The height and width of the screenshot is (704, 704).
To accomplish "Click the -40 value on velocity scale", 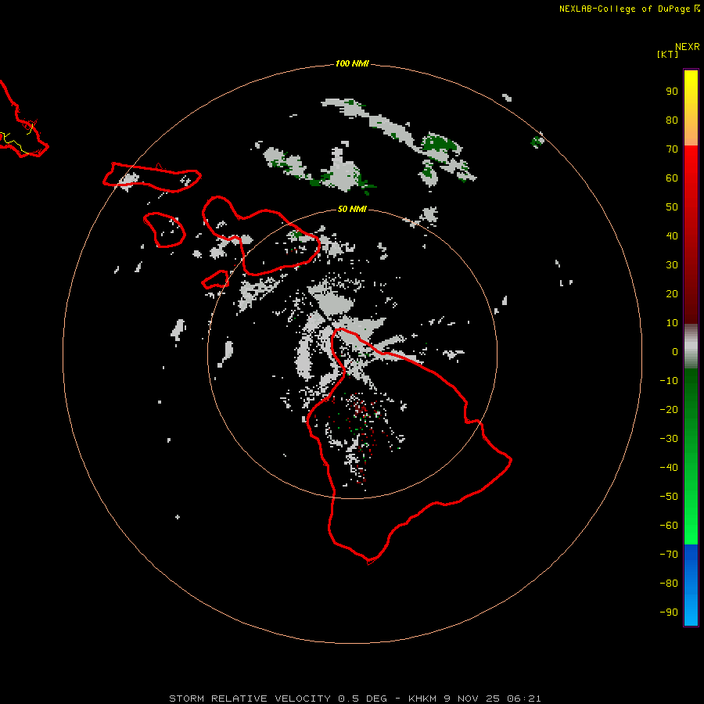I will coord(669,468).
